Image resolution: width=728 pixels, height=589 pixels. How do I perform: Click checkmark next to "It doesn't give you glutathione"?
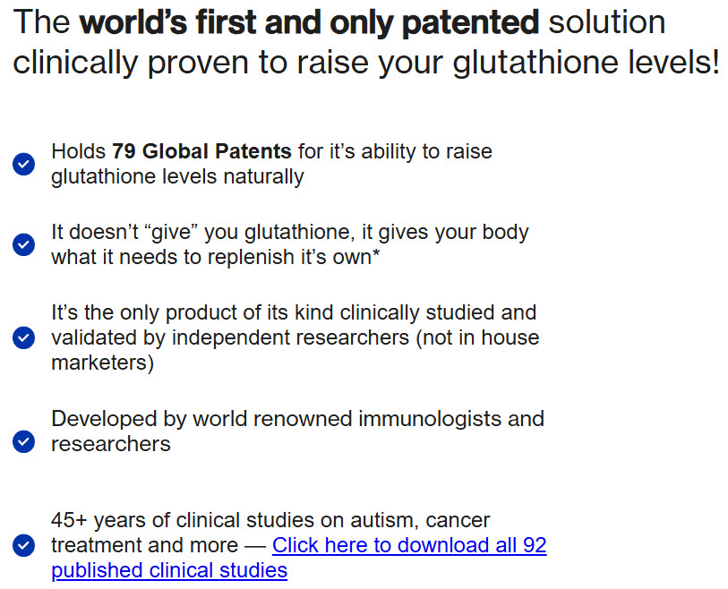pyautogui.click(x=23, y=244)
